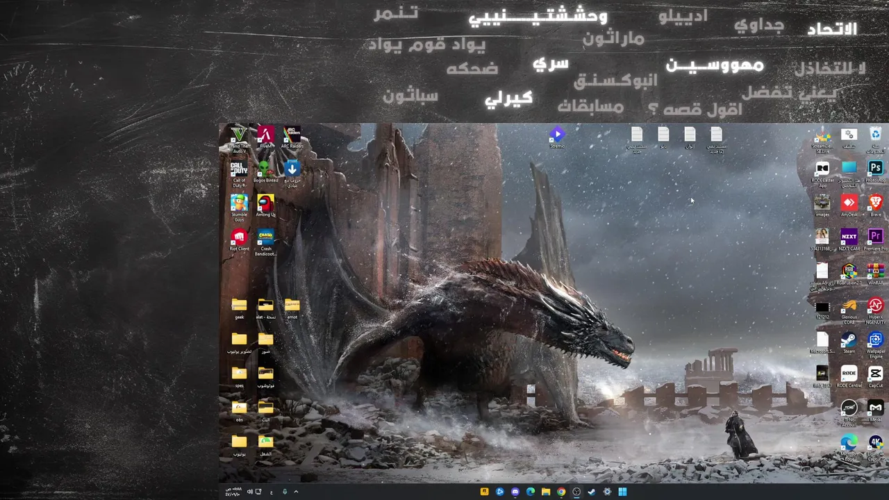Select the RODE Central icon
The image size is (889, 500).
click(x=849, y=376)
